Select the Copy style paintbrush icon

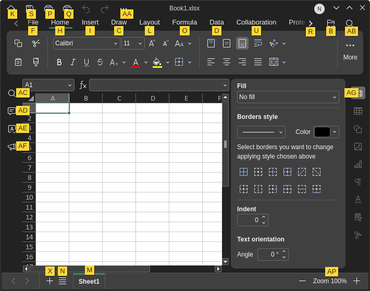36,62
